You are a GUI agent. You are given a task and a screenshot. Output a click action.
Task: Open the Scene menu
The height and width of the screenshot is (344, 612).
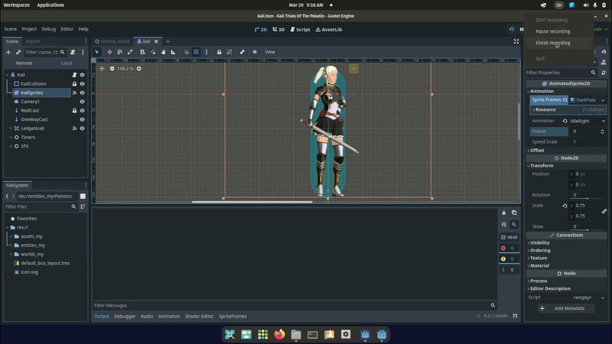11,29
